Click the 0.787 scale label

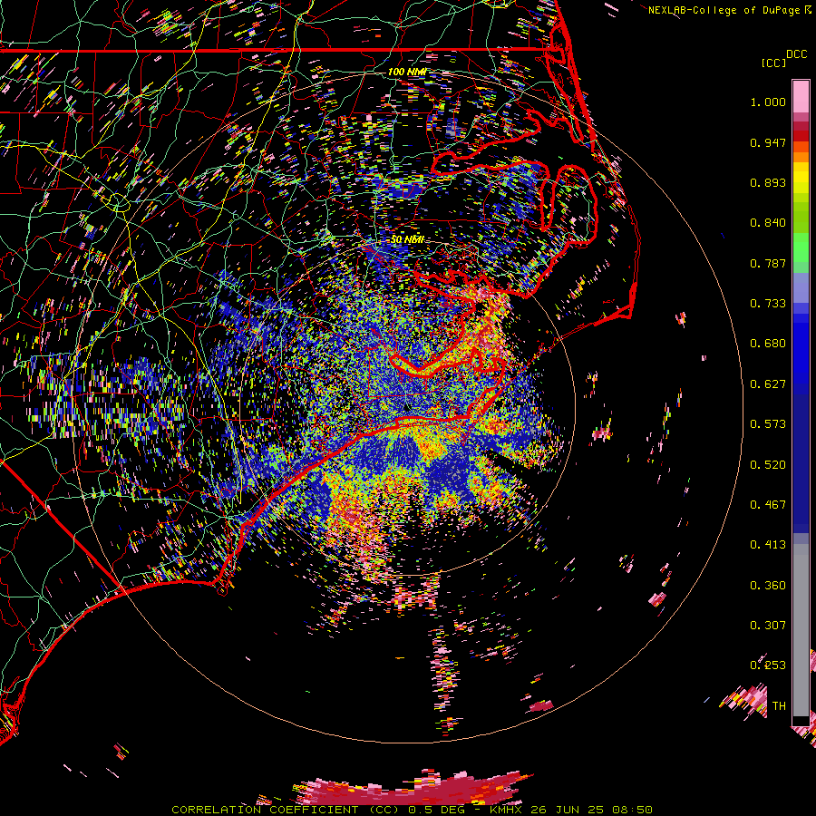click(768, 263)
